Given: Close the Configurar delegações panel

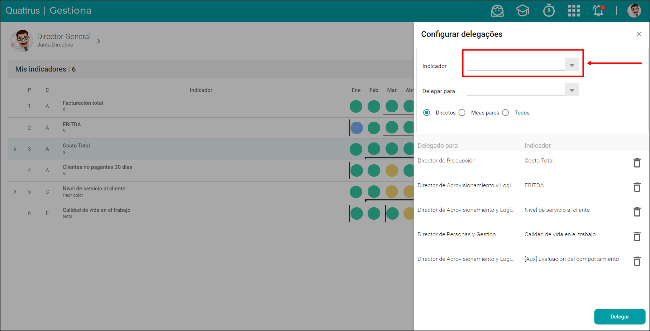Looking at the screenshot, I should (x=639, y=34).
